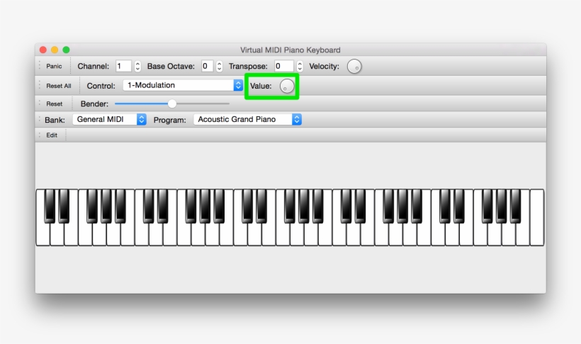Viewport: 581px width, 344px height.
Task: Click the Base Octave stepper arrows
Action: (x=220, y=66)
